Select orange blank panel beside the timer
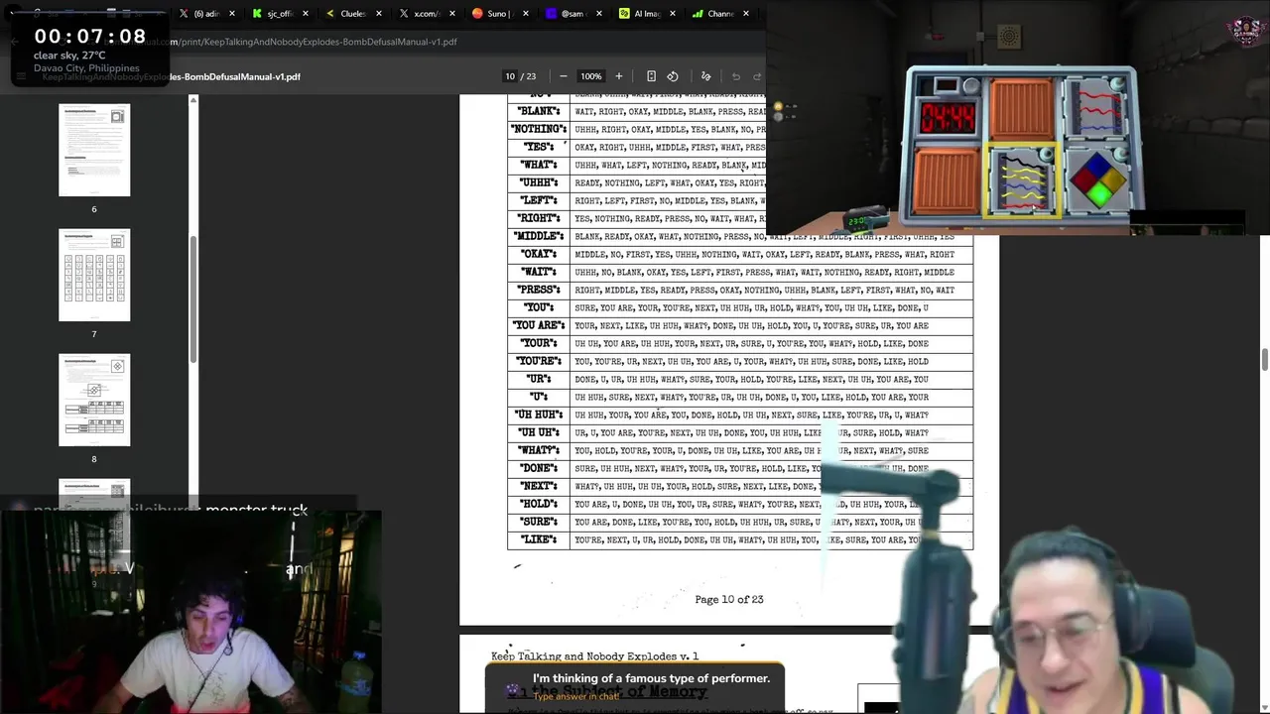Screen dimensions: 1270x714 tap(1021, 108)
